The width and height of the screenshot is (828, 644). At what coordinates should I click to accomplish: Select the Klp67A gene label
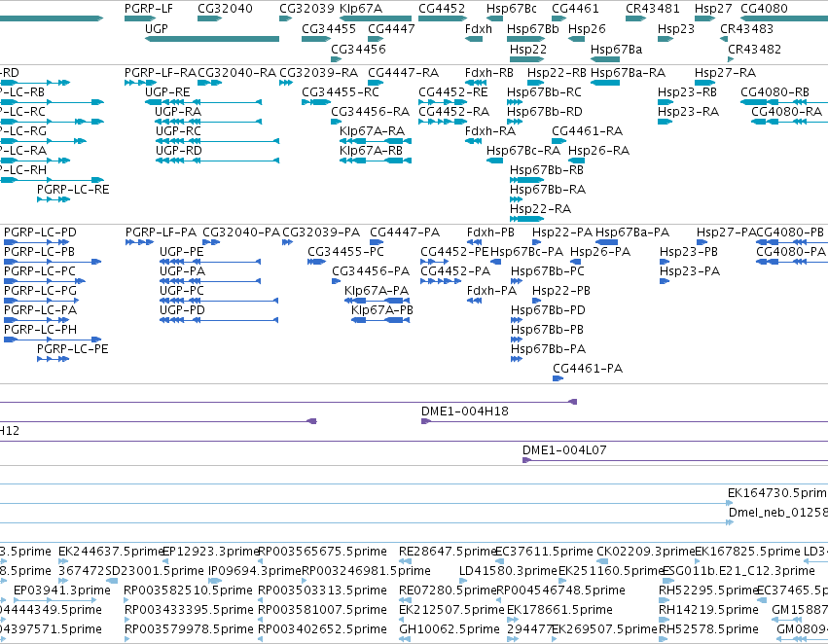[x=361, y=9]
